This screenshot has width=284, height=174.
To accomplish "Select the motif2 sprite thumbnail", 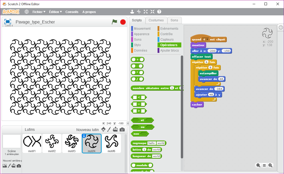I will pyautogui.click(x=52, y=143).
